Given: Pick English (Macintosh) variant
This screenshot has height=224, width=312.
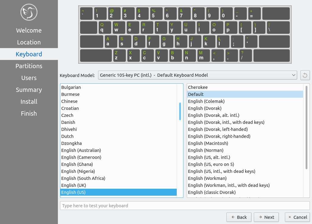Looking at the screenshot, I should click(208, 143).
